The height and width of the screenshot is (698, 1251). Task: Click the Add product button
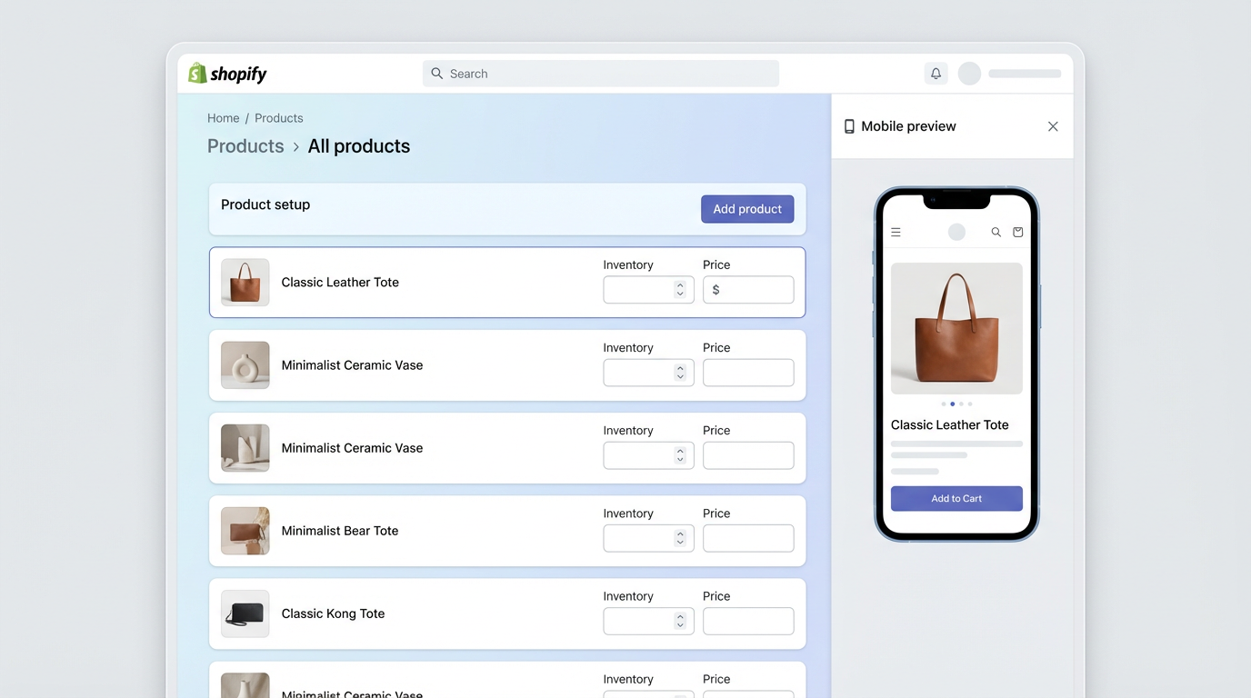(746, 209)
